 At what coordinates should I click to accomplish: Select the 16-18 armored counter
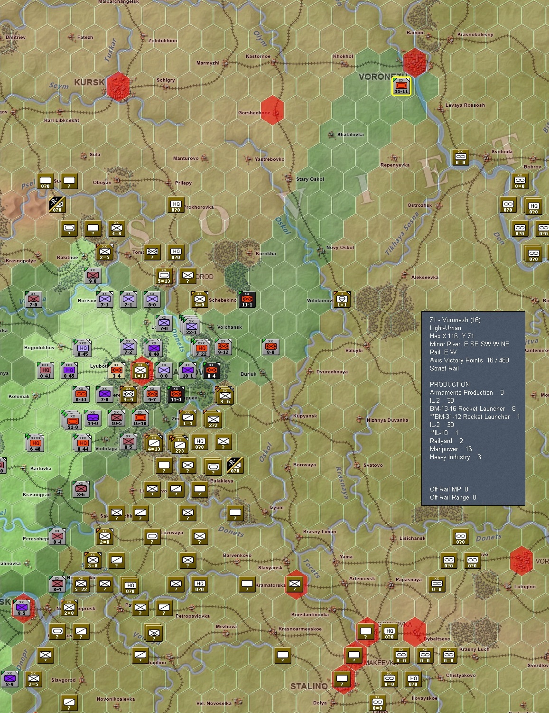coord(140,418)
